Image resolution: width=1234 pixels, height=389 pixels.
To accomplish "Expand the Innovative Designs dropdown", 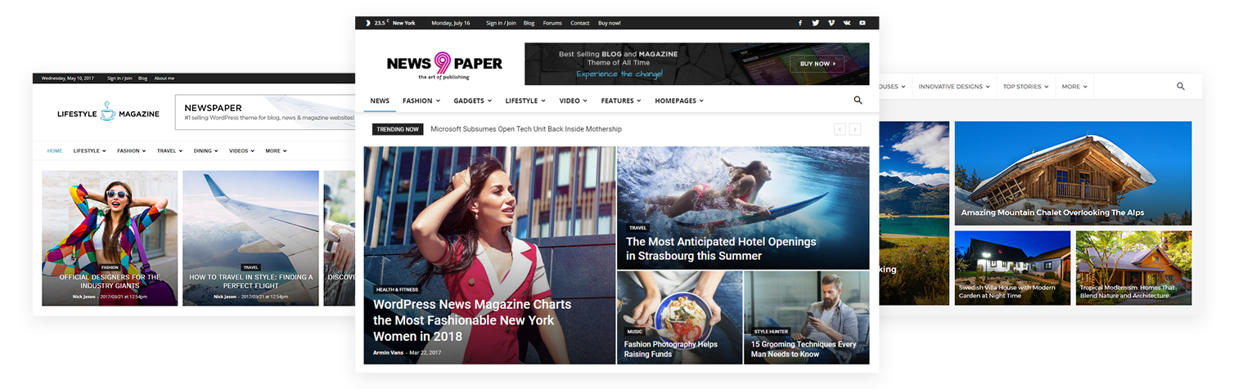I will click(x=953, y=86).
